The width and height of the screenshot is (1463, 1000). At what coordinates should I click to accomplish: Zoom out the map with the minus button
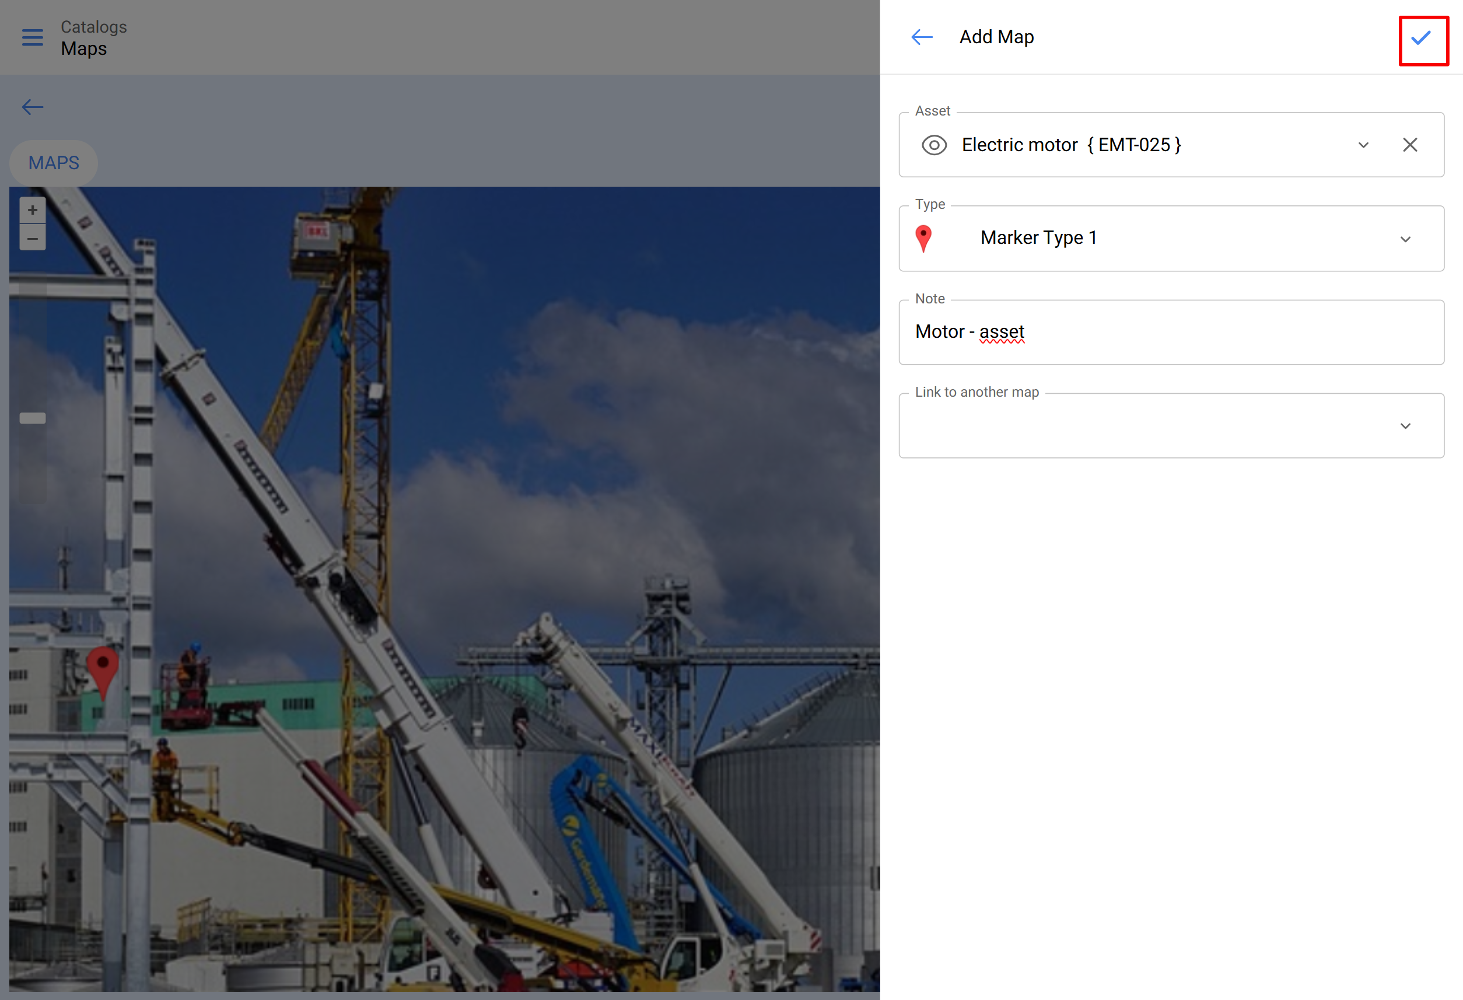click(33, 239)
